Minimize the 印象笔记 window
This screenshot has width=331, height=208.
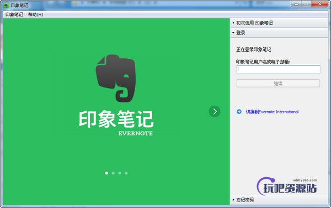pos(296,4)
